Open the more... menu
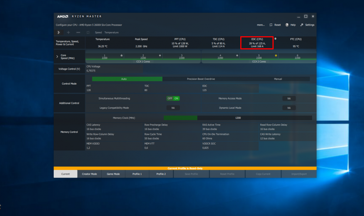364x216 pixels. coord(261,25)
